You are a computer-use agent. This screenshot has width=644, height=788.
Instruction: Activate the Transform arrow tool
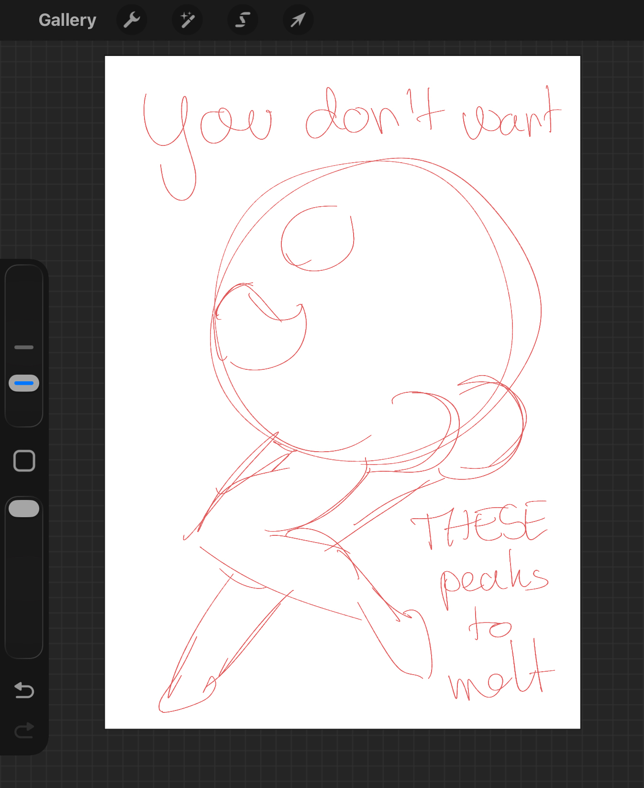[298, 20]
